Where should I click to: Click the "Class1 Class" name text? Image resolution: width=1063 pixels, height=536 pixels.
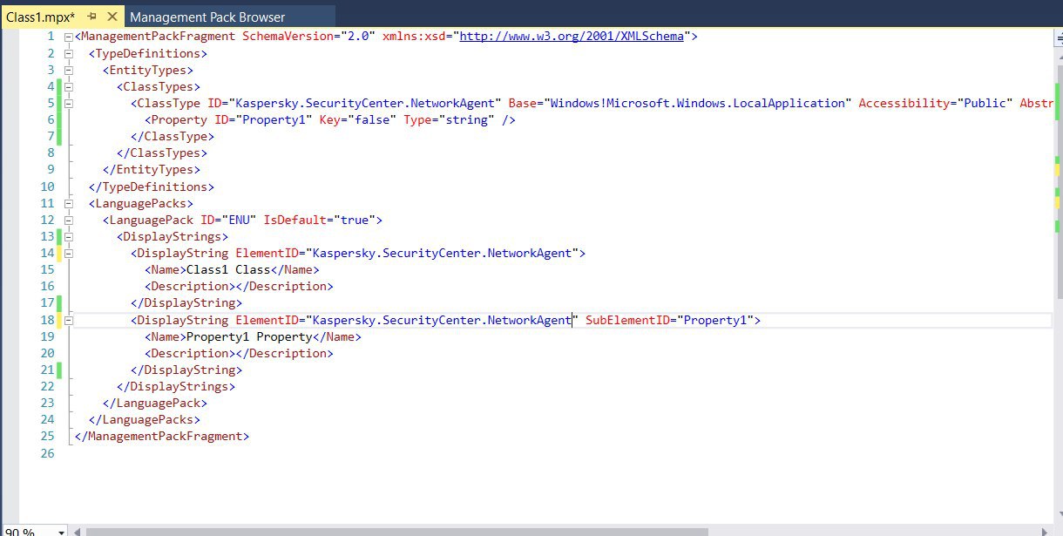(x=228, y=270)
